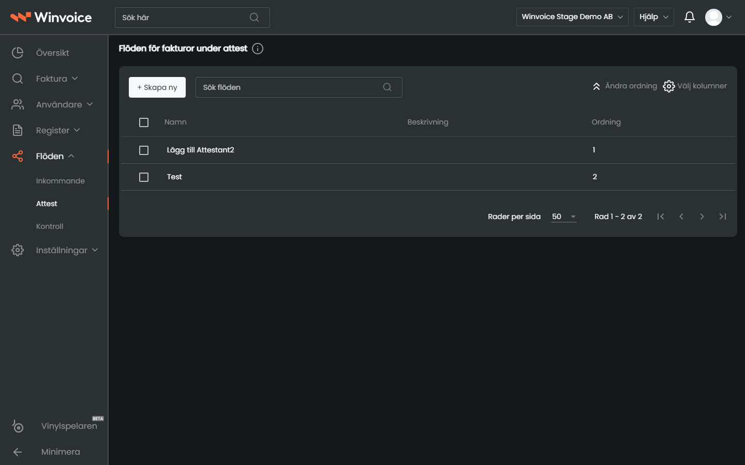Screen dimensions: 745x465
Task: Expand the Inställningar submenu chevron
Action: click(95, 250)
